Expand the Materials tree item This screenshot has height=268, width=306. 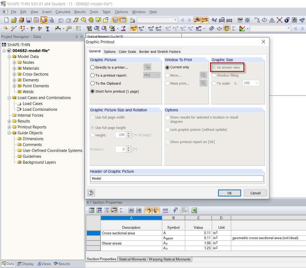[x=14, y=68]
